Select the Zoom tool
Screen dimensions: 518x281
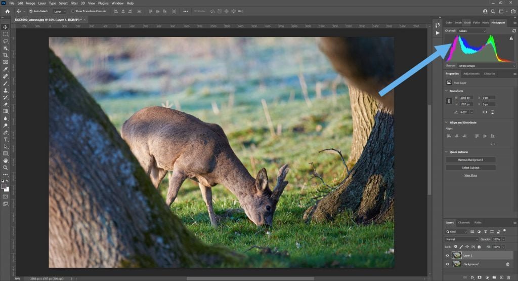pos(6,167)
